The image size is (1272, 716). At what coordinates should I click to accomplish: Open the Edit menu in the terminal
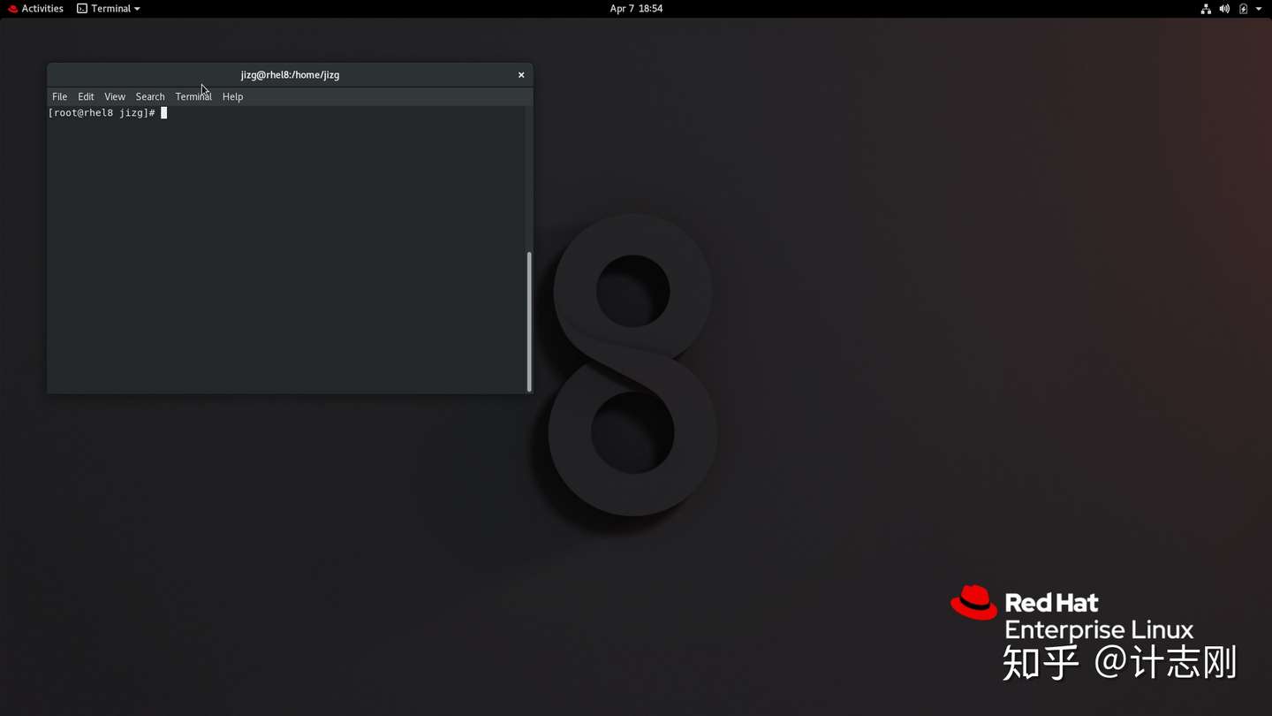[86, 96]
